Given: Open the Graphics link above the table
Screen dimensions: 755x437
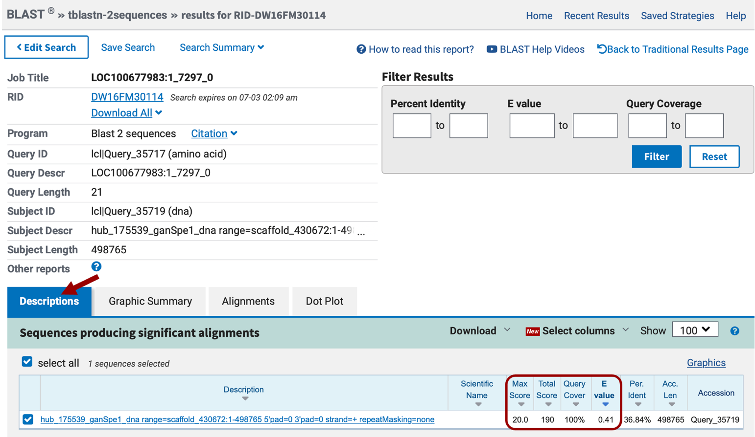Looking at the screenshot, I should pos(706,363).
